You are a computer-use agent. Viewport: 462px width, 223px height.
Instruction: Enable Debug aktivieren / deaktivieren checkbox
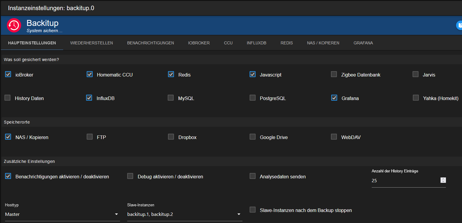130,176
